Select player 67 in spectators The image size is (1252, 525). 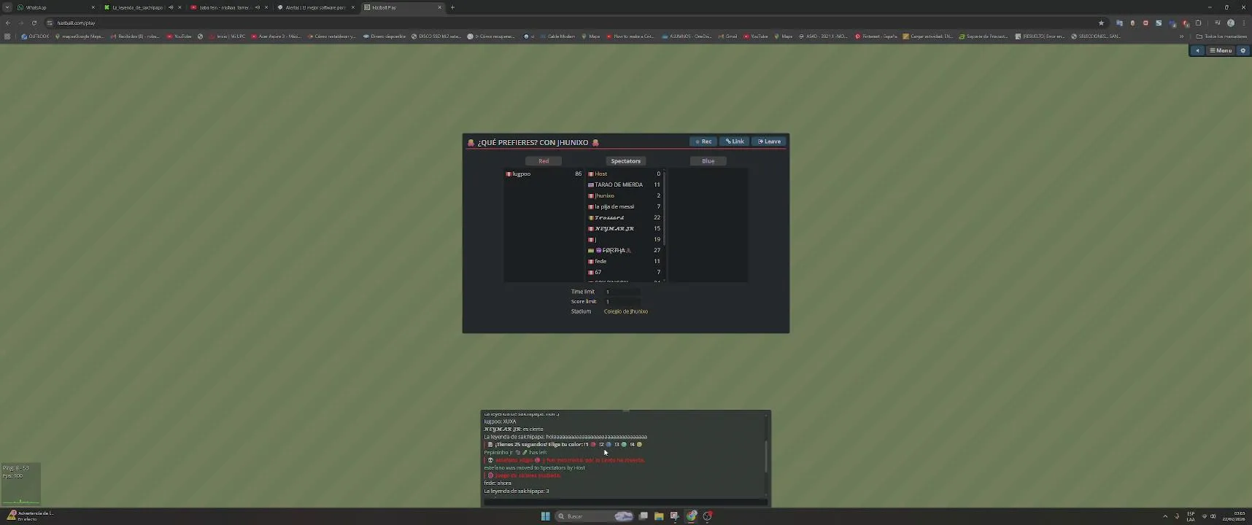click(x=624, y=272)
